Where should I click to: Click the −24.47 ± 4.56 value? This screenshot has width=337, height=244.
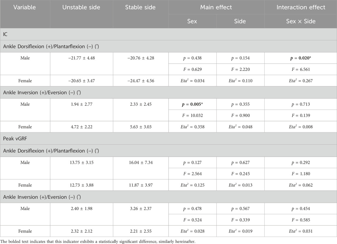[141, 81]
